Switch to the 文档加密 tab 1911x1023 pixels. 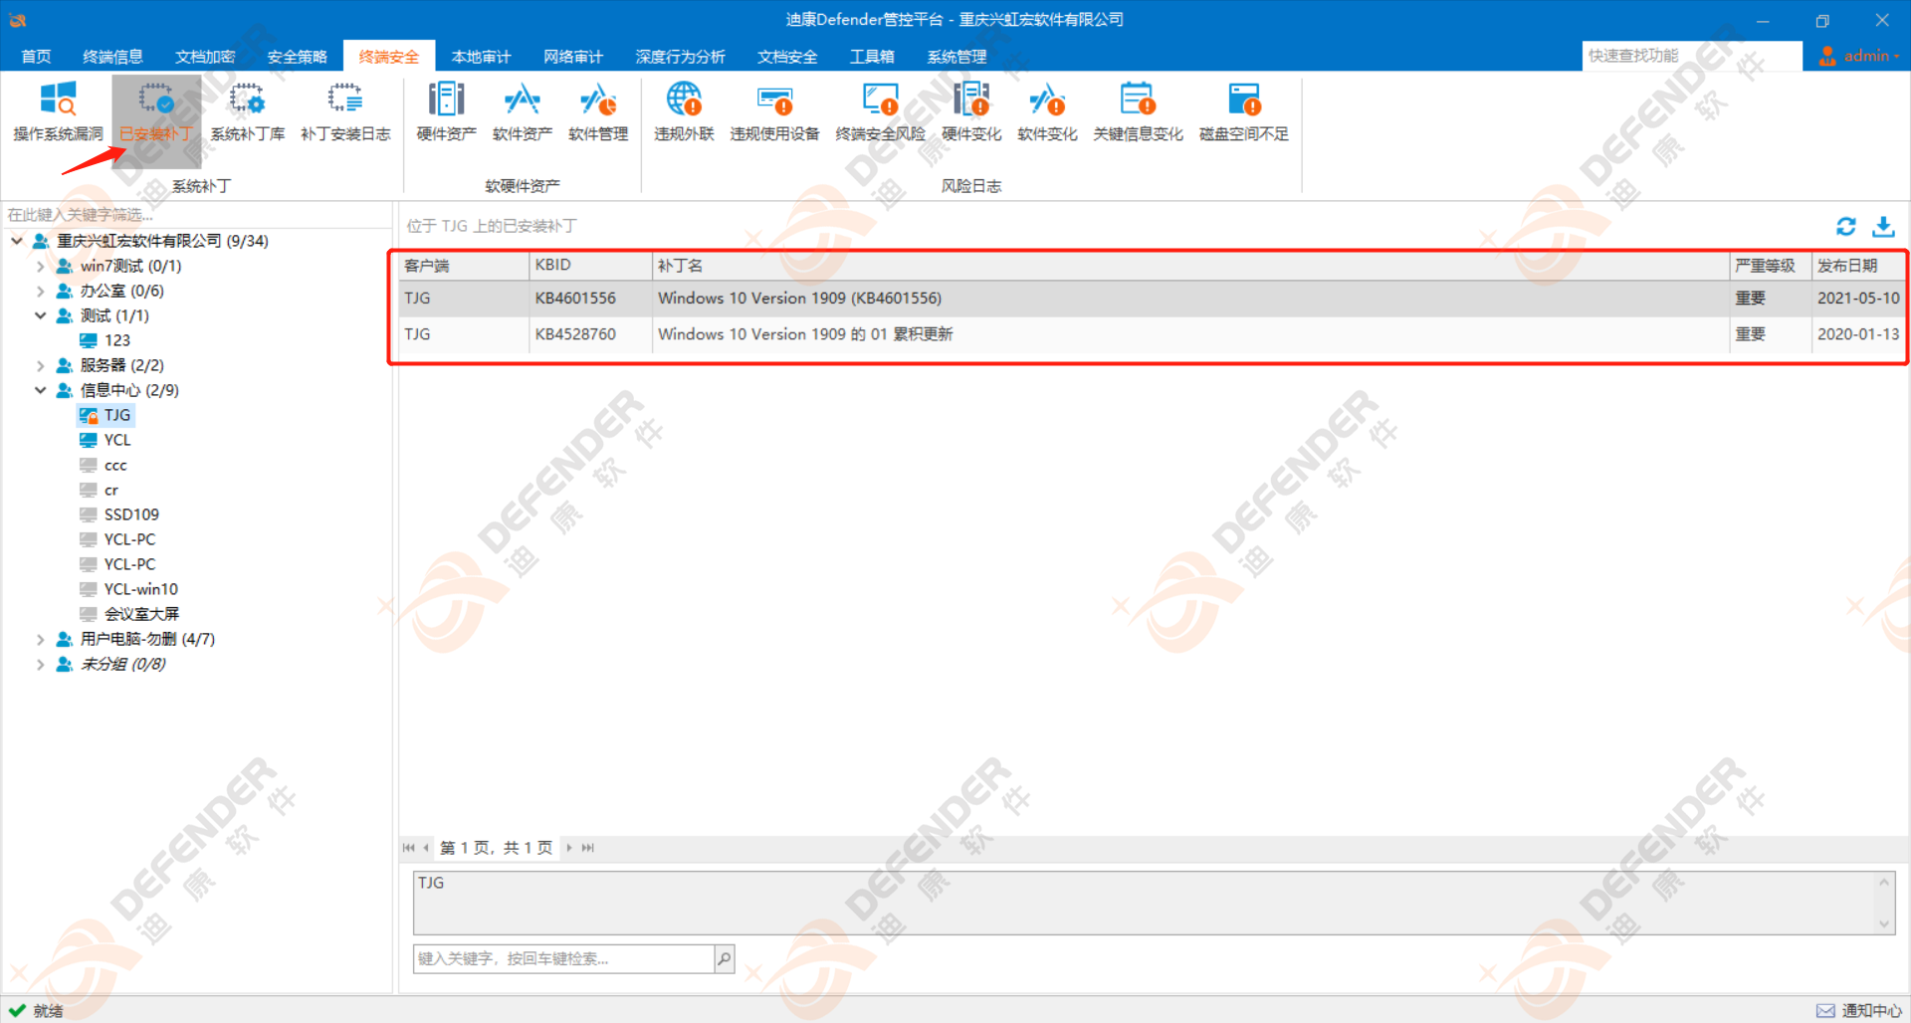(x=205, y=57)
